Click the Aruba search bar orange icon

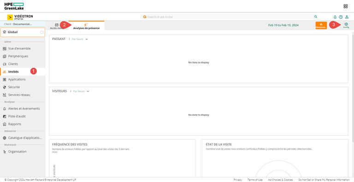click(x=145, y=17)
